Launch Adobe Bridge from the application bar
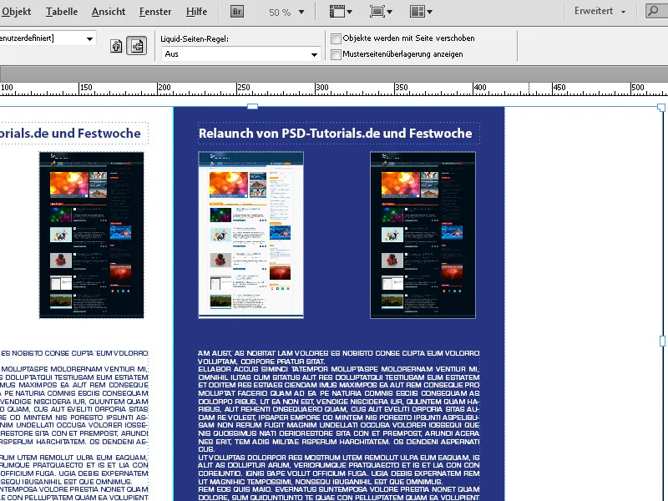 tap(236, 12)
